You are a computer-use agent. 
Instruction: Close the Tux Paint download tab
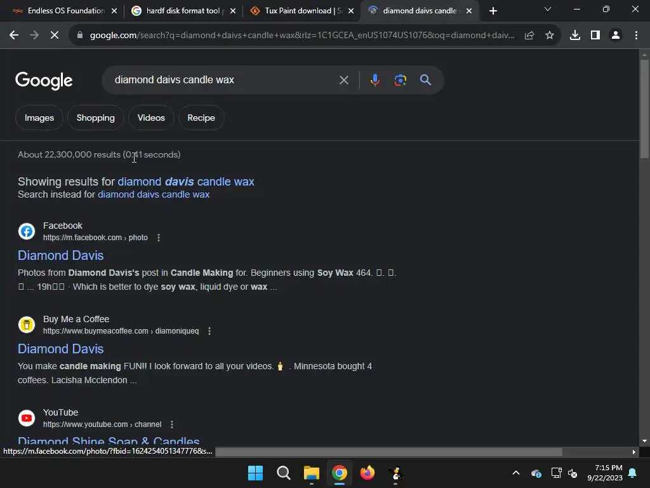click(351, 11)
